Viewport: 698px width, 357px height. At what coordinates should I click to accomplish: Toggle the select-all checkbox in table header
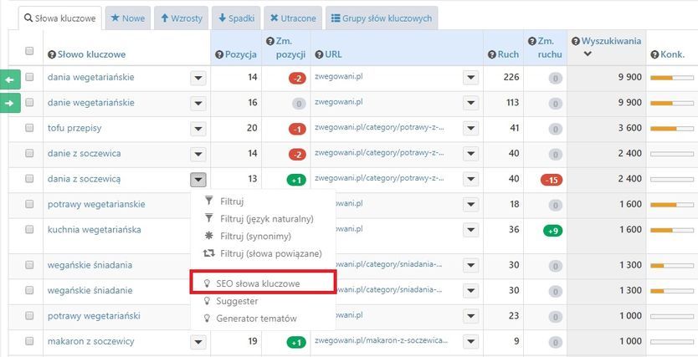[29, 51]
